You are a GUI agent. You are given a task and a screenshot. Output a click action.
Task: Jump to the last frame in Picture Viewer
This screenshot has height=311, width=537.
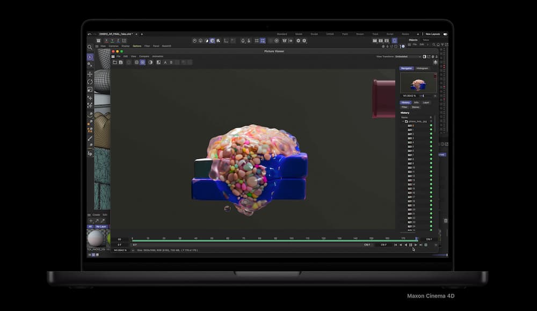(421, 245)
